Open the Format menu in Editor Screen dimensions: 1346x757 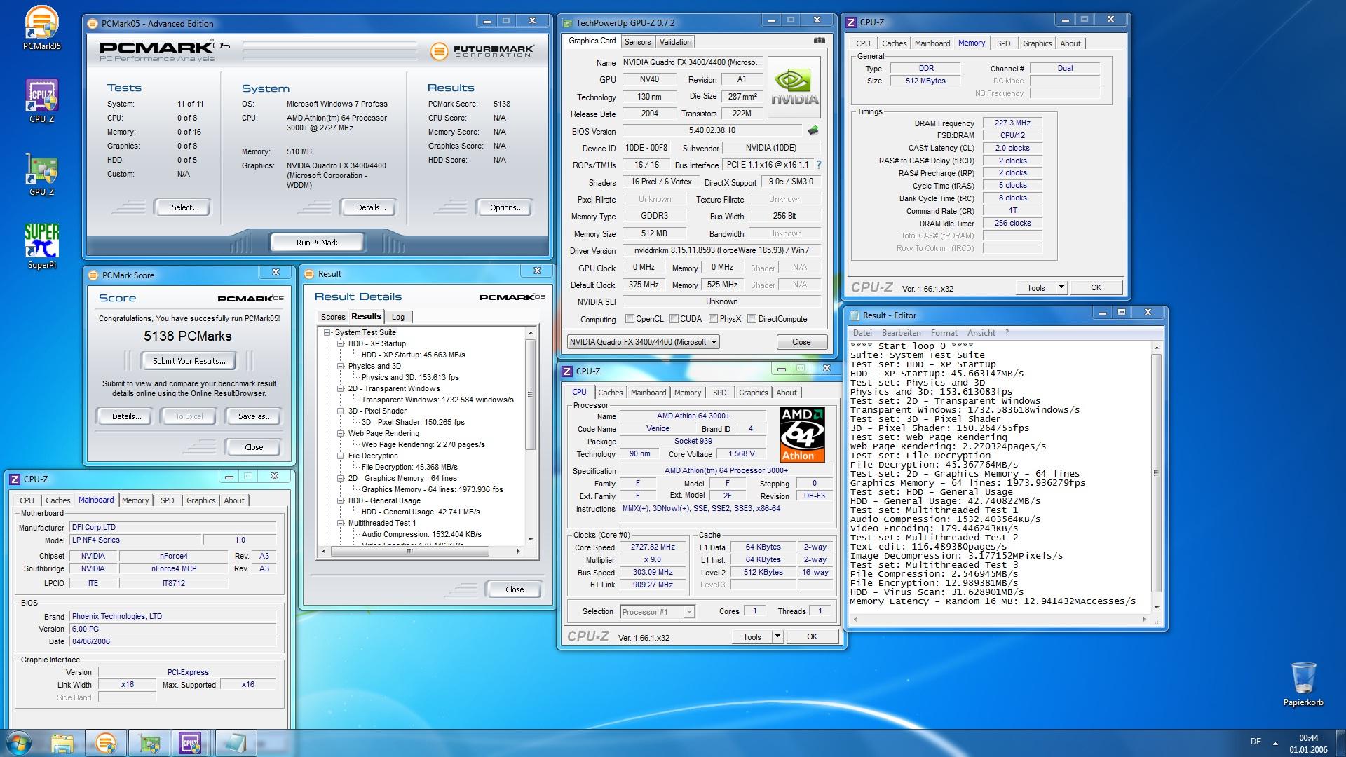point(944,333)
